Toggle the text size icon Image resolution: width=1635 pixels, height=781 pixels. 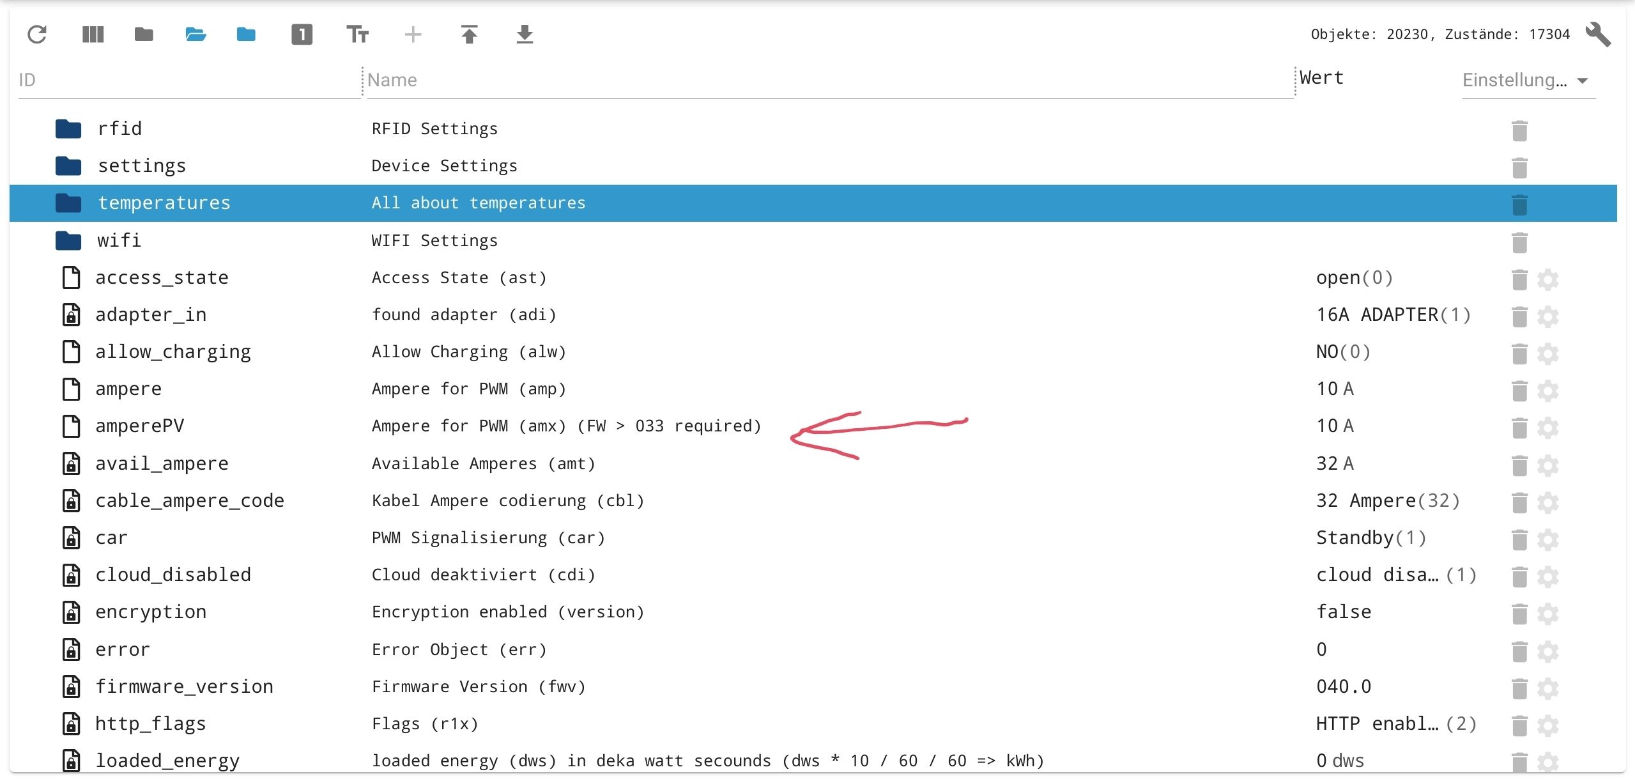pos(357,35)
